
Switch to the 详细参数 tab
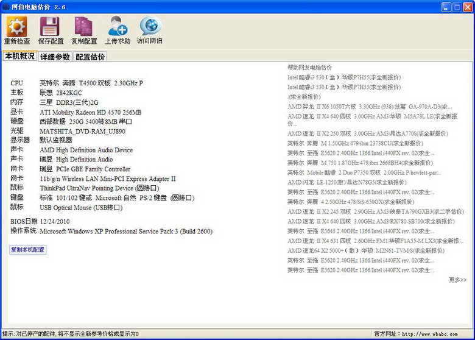(x=55, y=57)
